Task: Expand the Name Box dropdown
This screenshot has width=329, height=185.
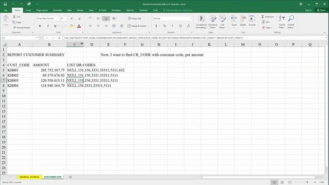Action: point(36,38)
